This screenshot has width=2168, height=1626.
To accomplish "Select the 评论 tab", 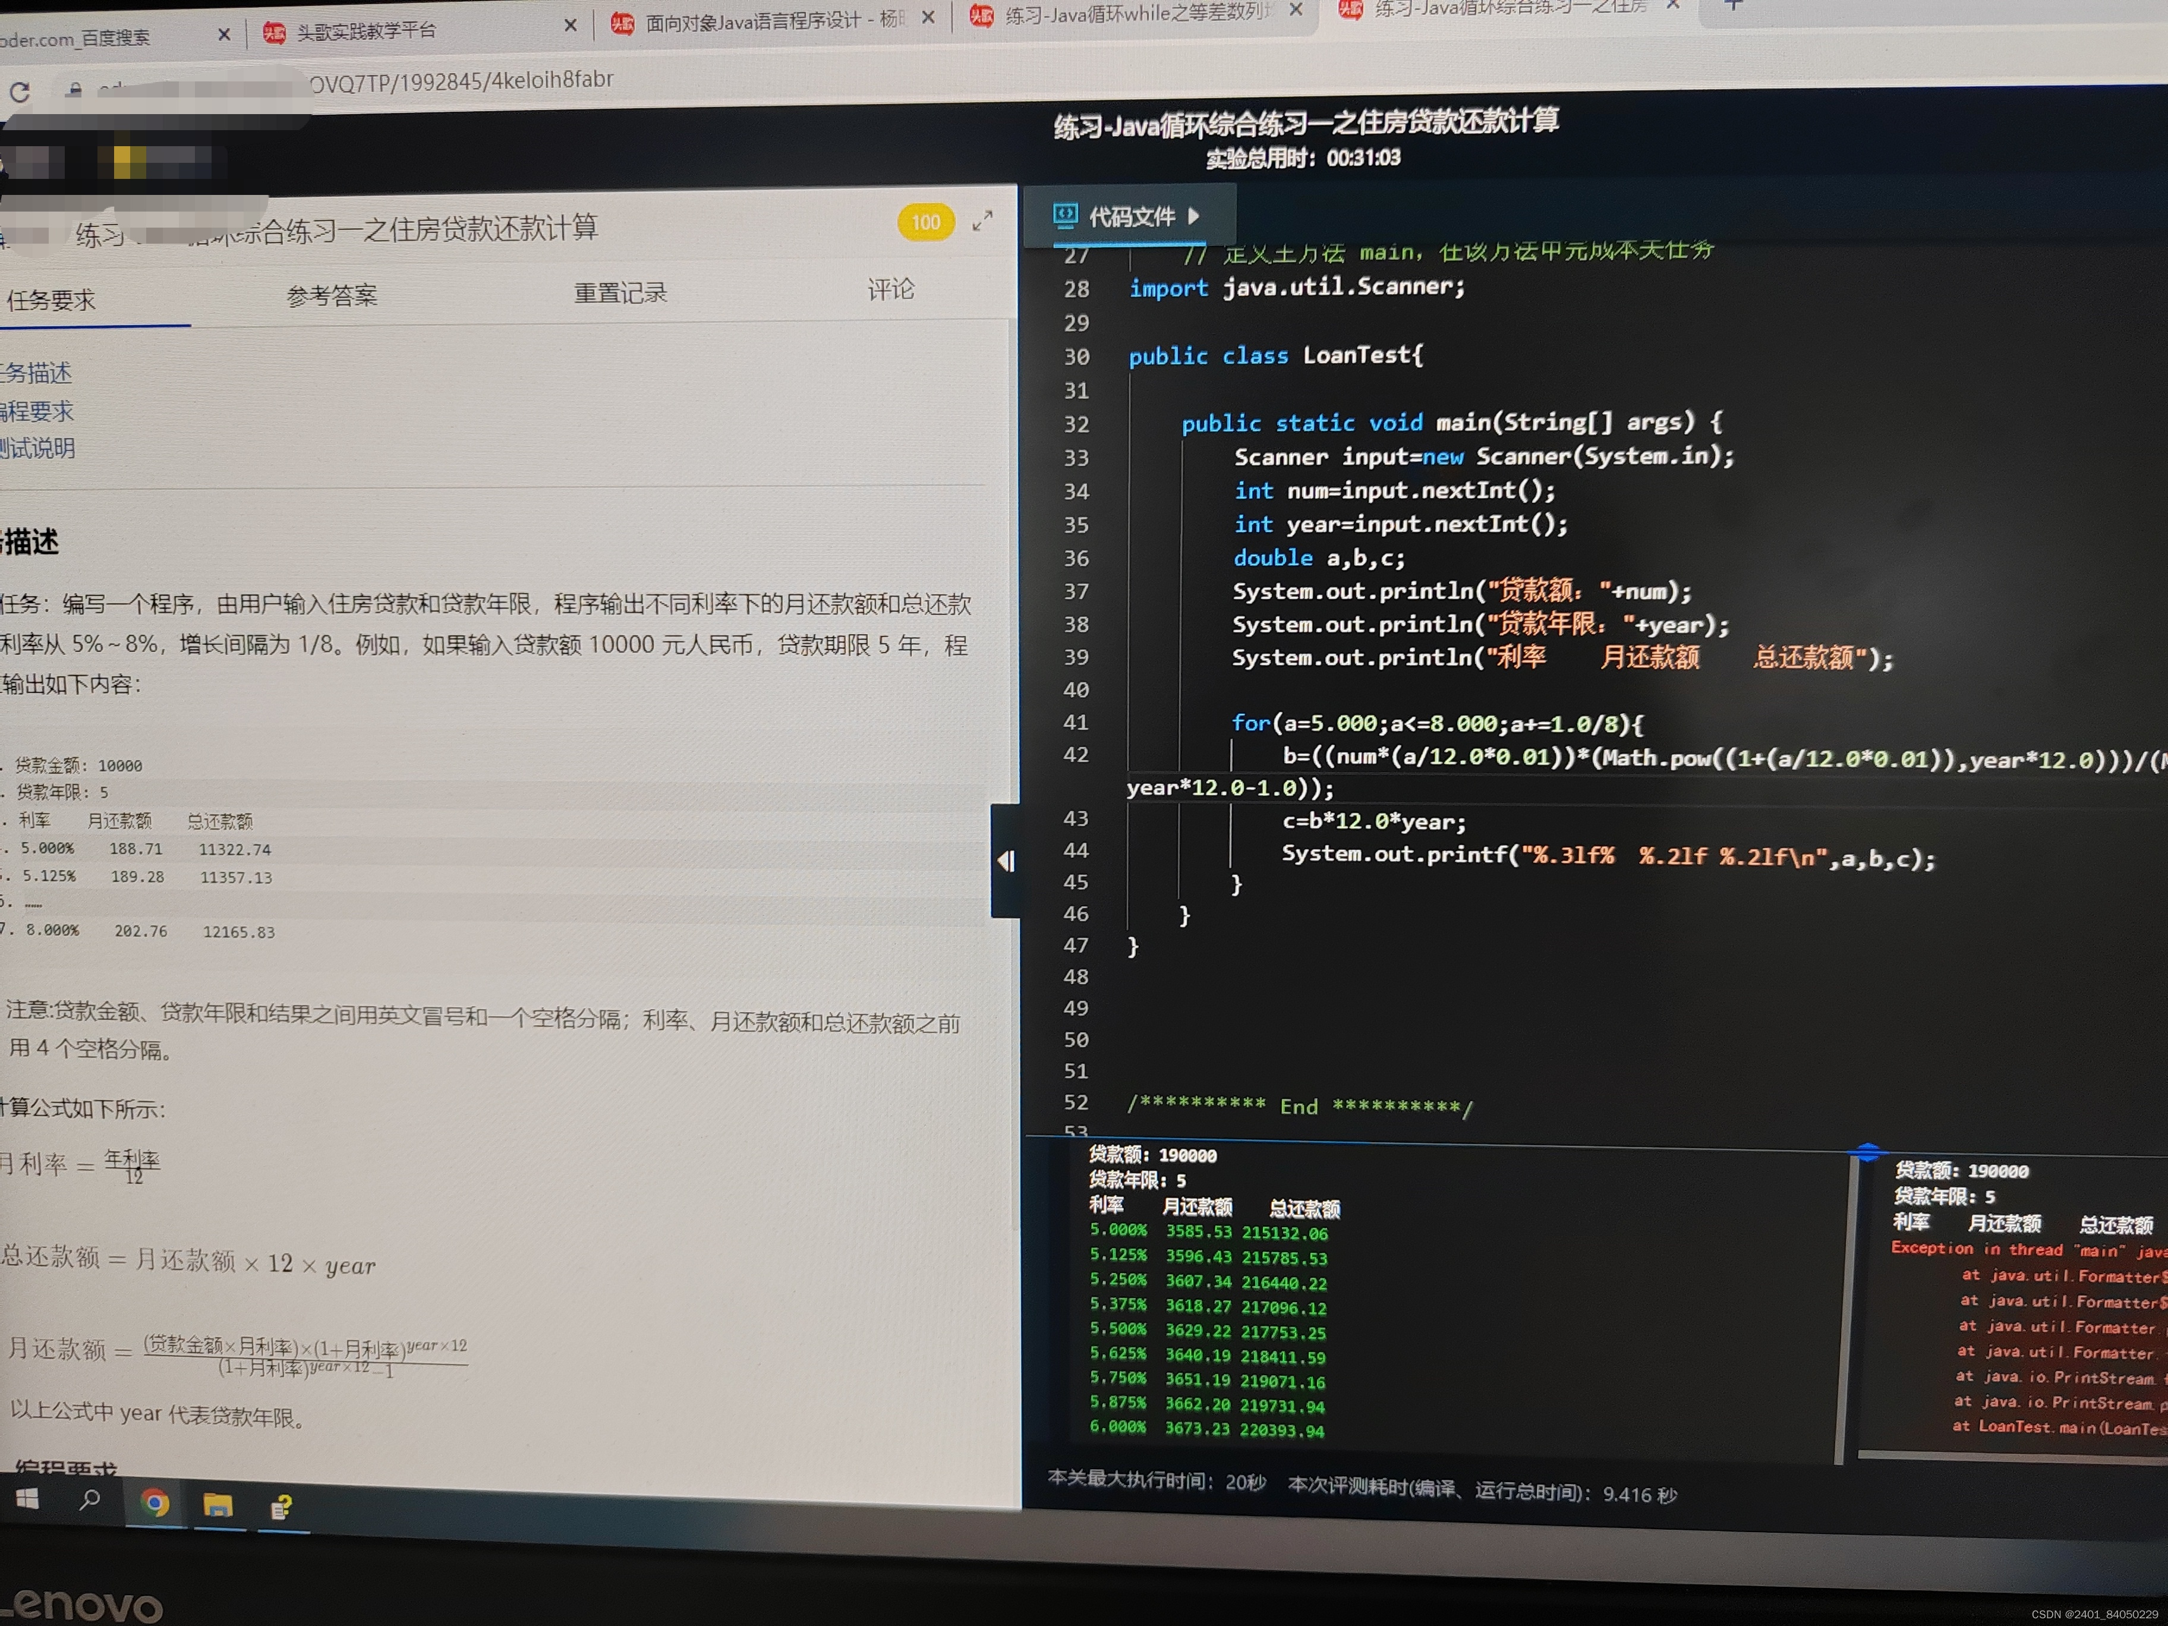I will coord(890,289).
